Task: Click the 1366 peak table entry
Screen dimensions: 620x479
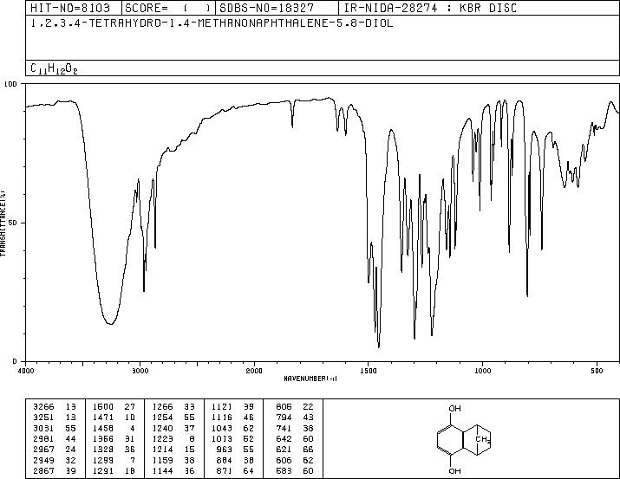Action: 114,438
